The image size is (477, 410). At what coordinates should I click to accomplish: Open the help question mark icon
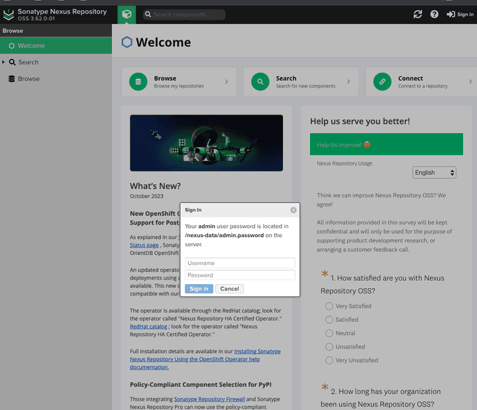pyautogui.click(x=435, y=15)
